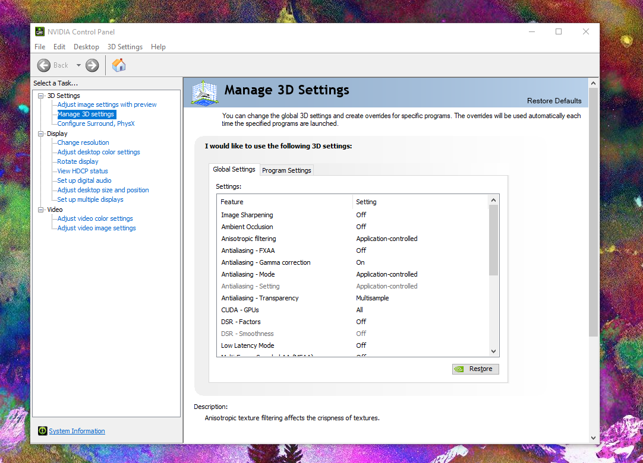Click the Multisample setting value

coord(373,298)
